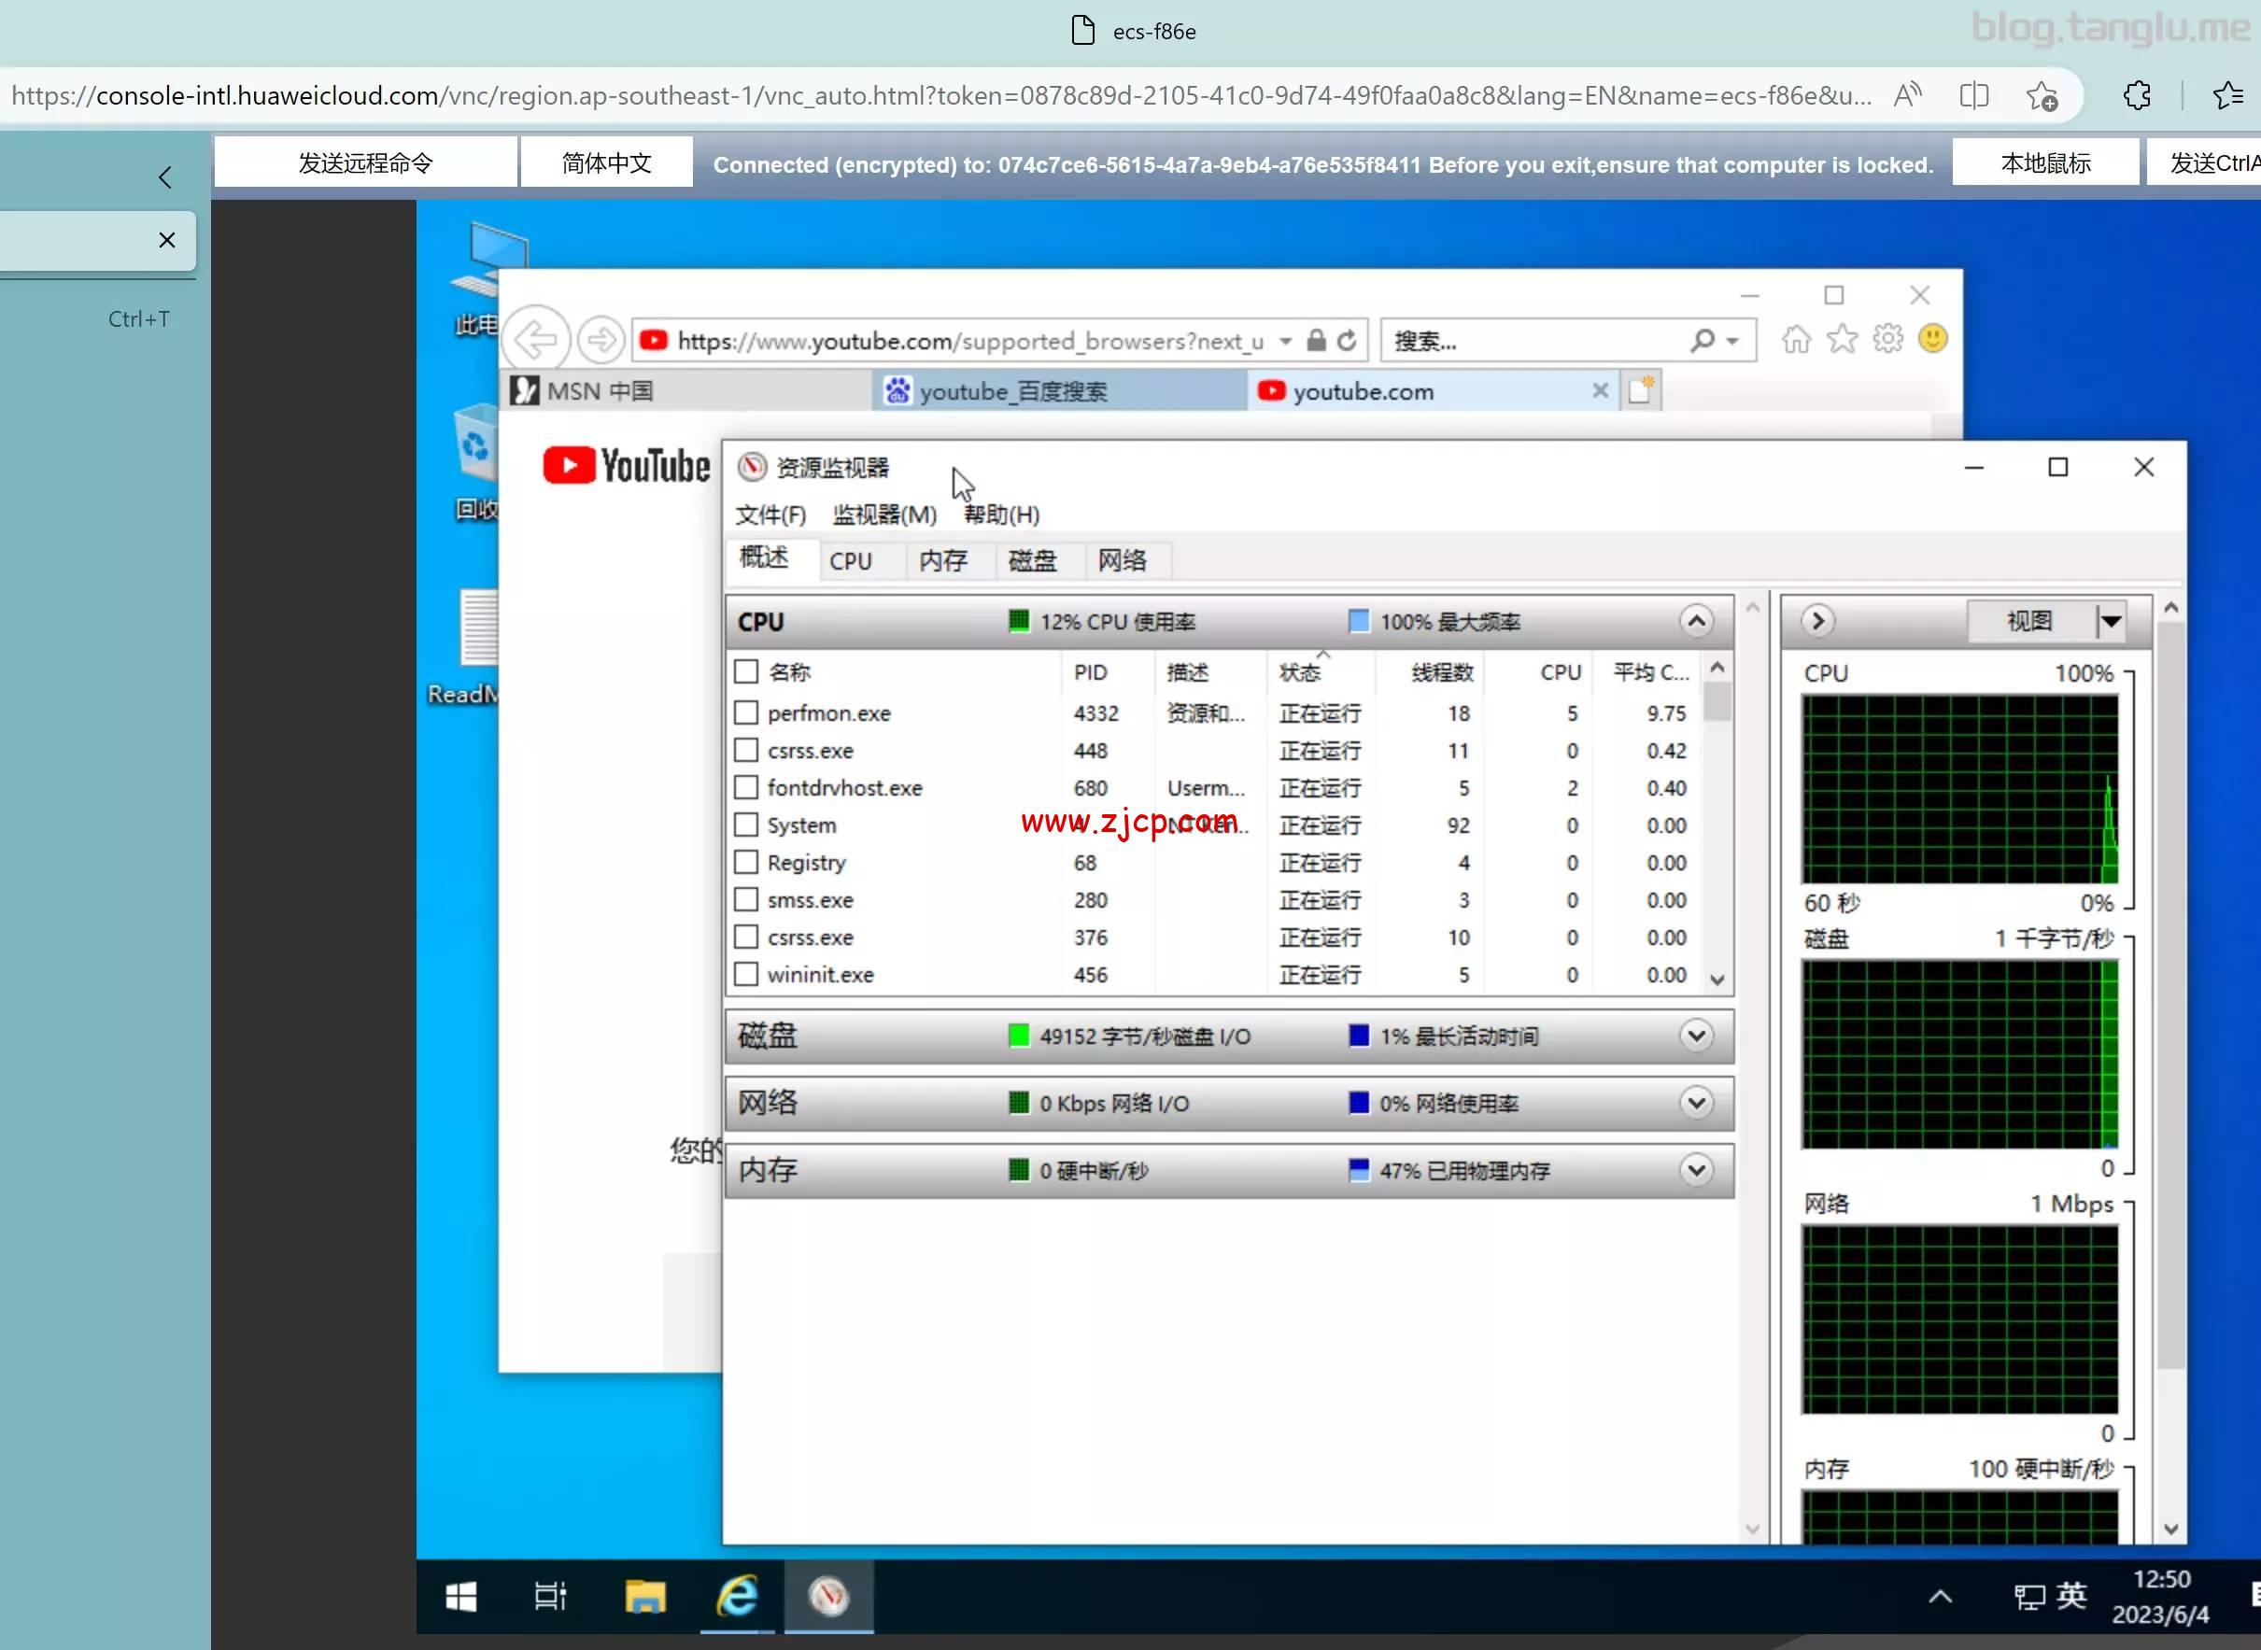Open IE settings with the gear icon

tap(1887, 338)
